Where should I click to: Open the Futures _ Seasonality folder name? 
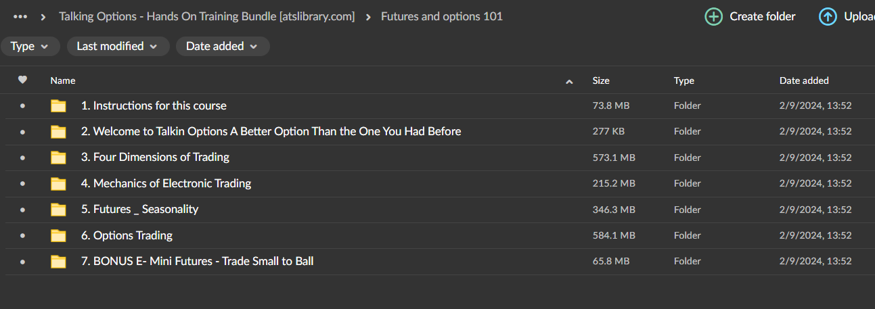point(139,210)
